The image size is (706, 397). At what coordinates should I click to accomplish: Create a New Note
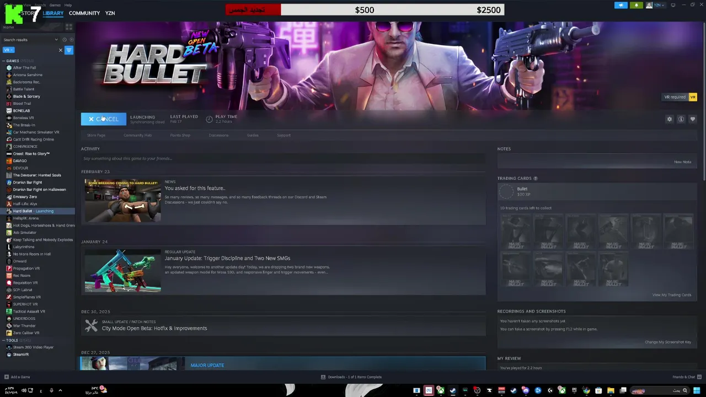pos(682,162)
